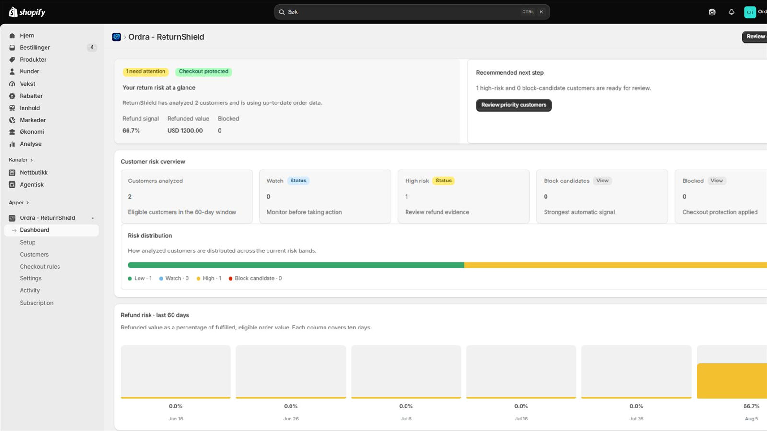The width and height of the screenshot is (767, 431).
Task: Click the Søk search field
Action: [x=412, y=12]
